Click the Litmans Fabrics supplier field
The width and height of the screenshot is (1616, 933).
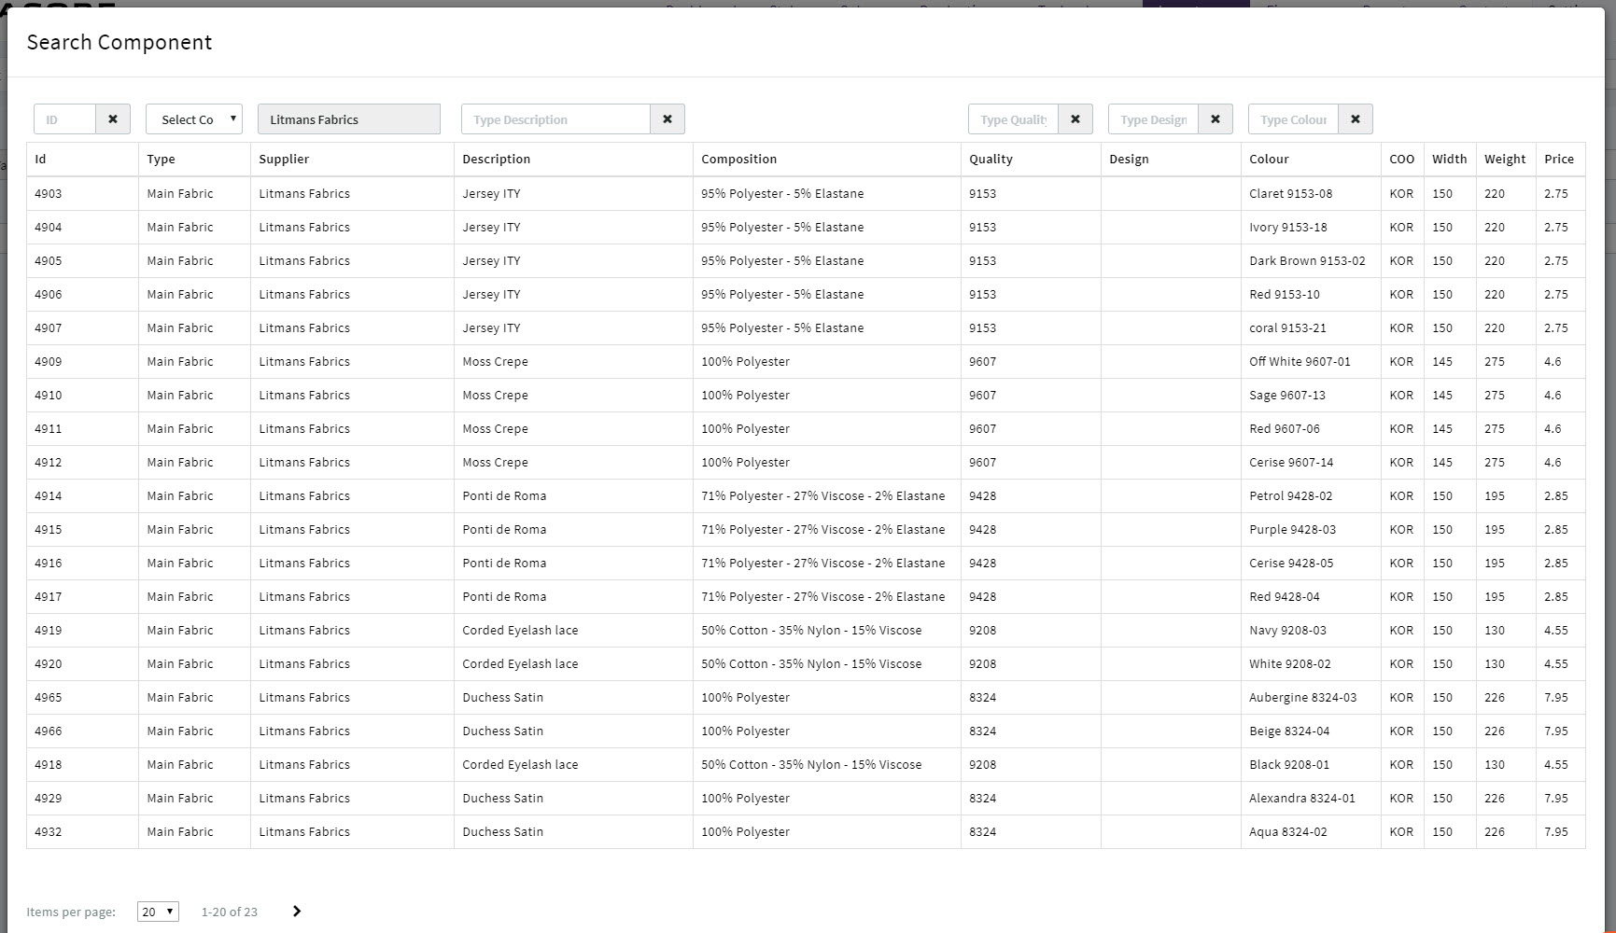[348, 118]
